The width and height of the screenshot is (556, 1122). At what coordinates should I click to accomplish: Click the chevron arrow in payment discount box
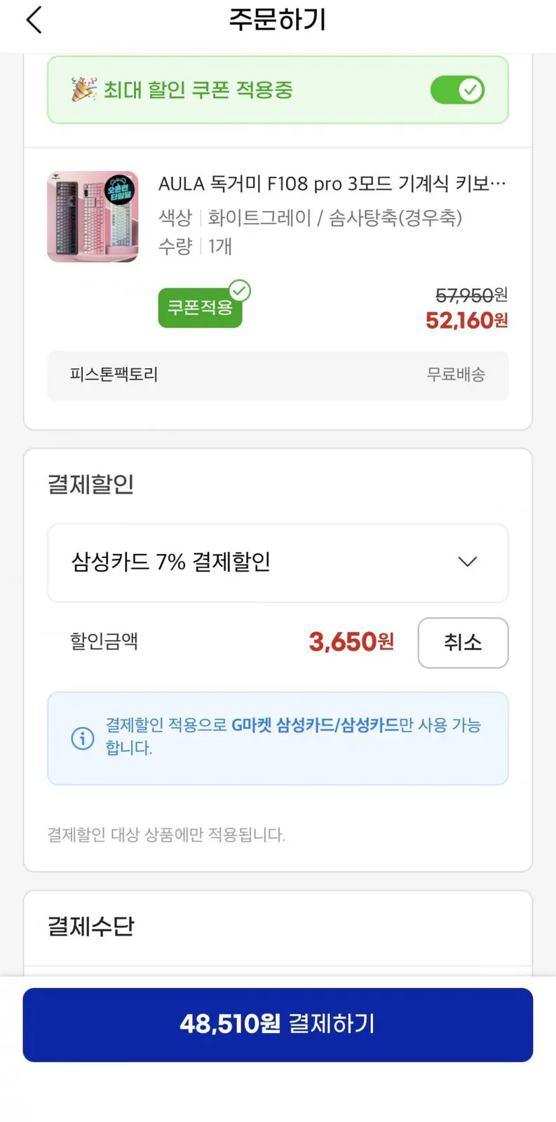[468, 562]
